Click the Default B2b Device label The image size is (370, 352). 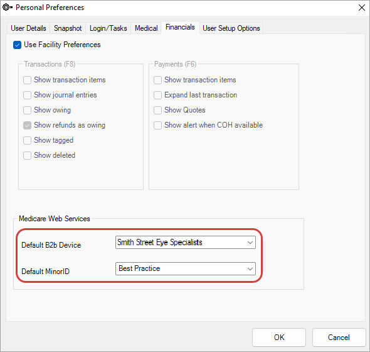point(51,245)
